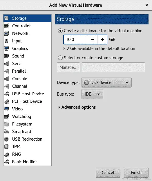Click the Filesystem folder icon
The width and height of the screenshot is (152, 181).
[x=6, y=124]
